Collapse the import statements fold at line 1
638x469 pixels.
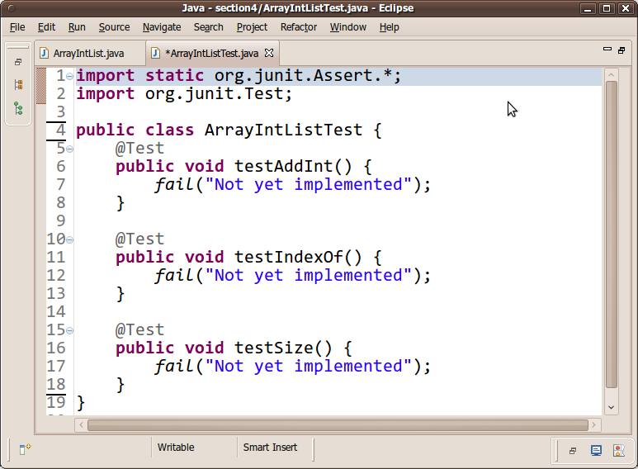70,76
